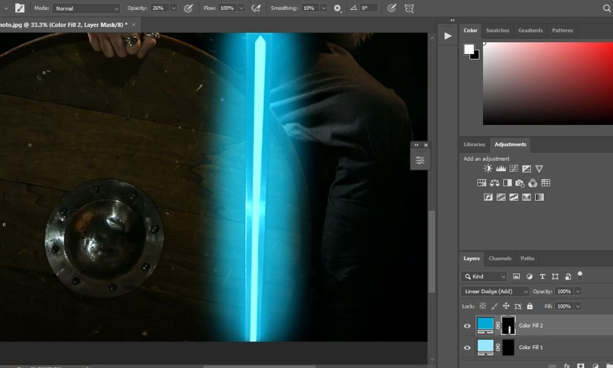Filter layers by type layers
This screenshot has height=368, width=613.
point(543,277)
